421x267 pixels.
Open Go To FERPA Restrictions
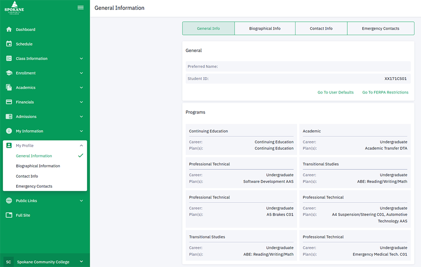(x=385, y=92)
